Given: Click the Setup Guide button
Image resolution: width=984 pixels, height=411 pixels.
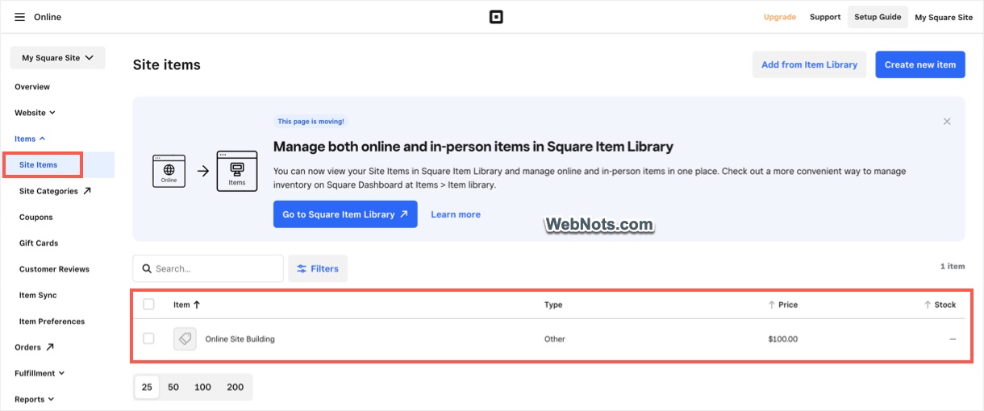Looking at the screenshot, I should [878, 17].
